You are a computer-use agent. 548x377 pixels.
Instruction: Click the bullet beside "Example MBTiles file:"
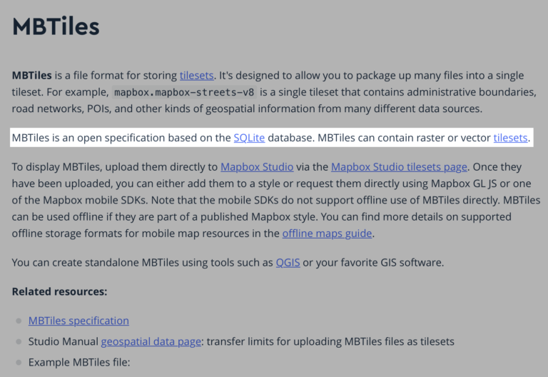click(18, 363)
